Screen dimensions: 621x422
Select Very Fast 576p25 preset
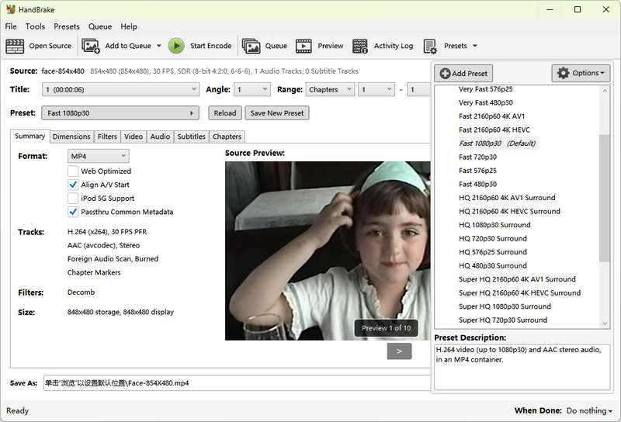click(486, 89)
